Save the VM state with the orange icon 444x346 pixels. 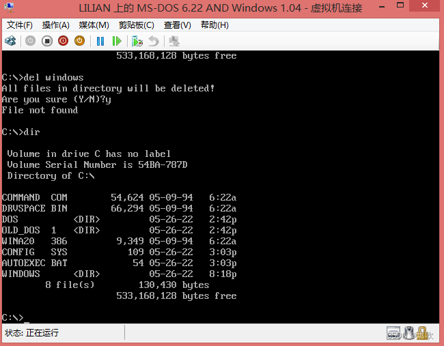79,41
